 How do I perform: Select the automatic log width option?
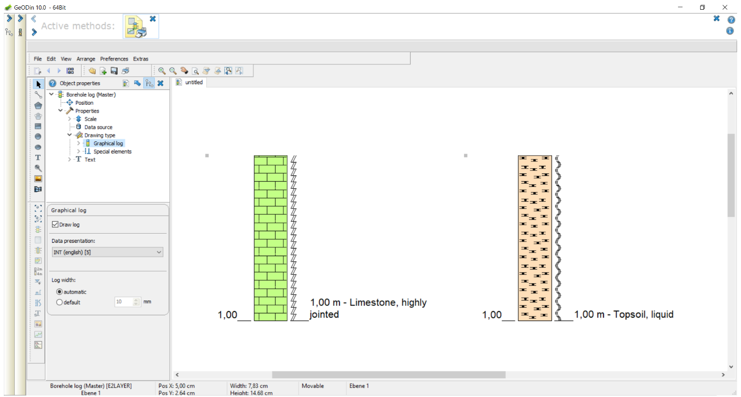(60, 292)
